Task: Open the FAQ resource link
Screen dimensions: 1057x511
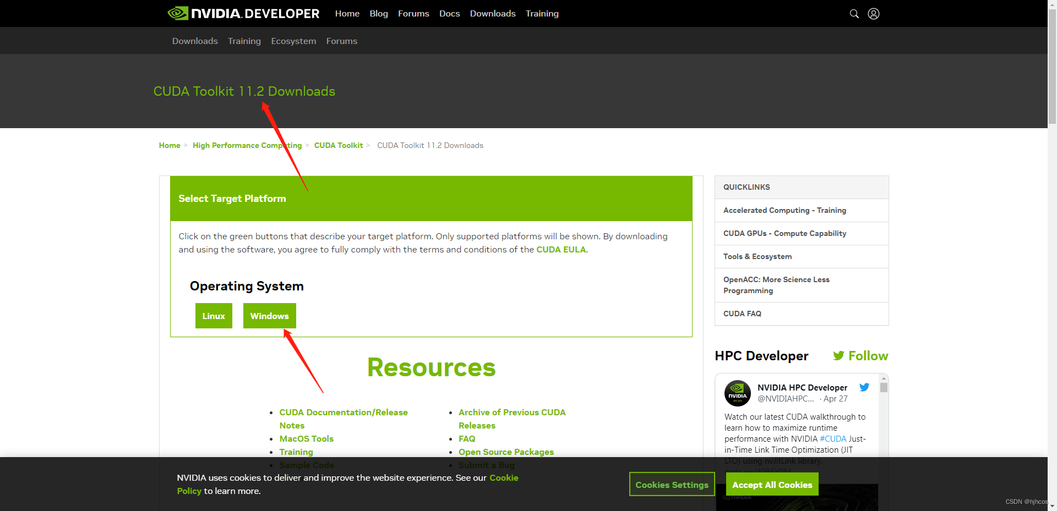Action: pyautogui.click(x=467, y=438)
